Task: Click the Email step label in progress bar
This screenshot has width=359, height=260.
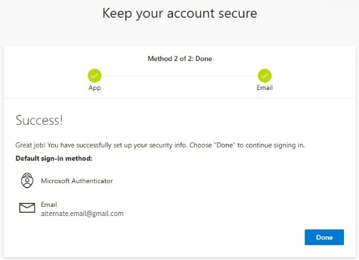Action: point(265,88)
